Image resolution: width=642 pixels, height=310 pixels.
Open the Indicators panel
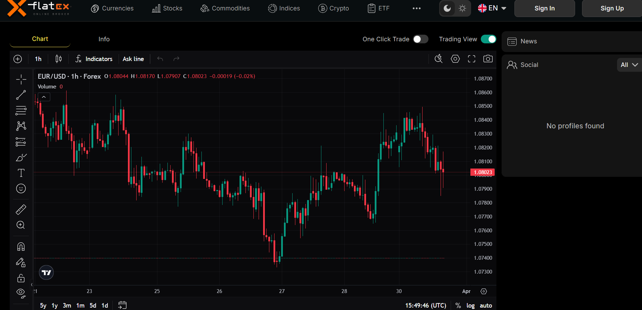tap(94, 59)
